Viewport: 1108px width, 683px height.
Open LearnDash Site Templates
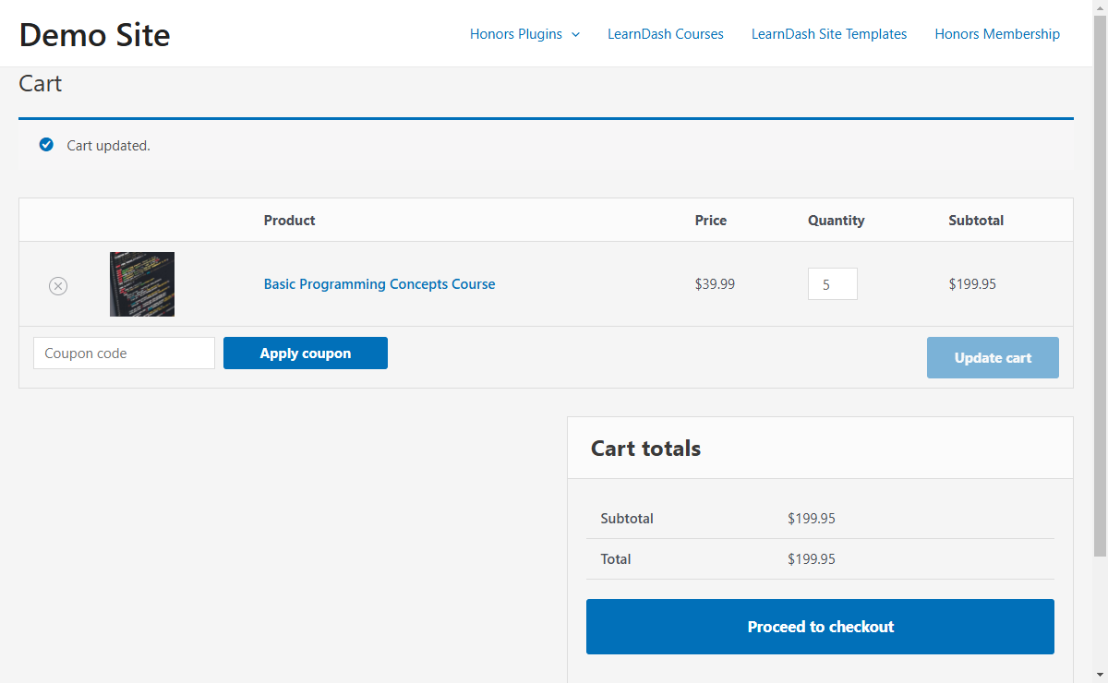click(828, 33)
